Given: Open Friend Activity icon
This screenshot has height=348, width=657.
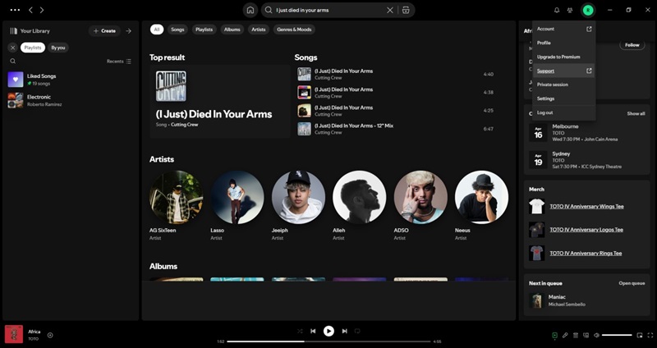Looking at the screenshot, I should (570, 10).
